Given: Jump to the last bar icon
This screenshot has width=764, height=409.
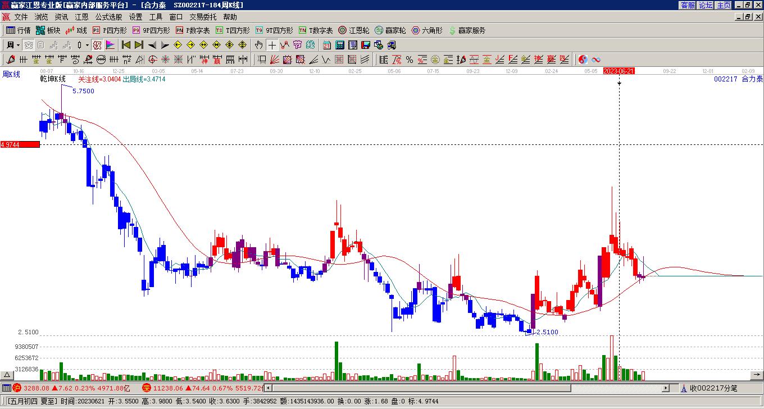Looking at the screenshot, I should tap(139, 45).
